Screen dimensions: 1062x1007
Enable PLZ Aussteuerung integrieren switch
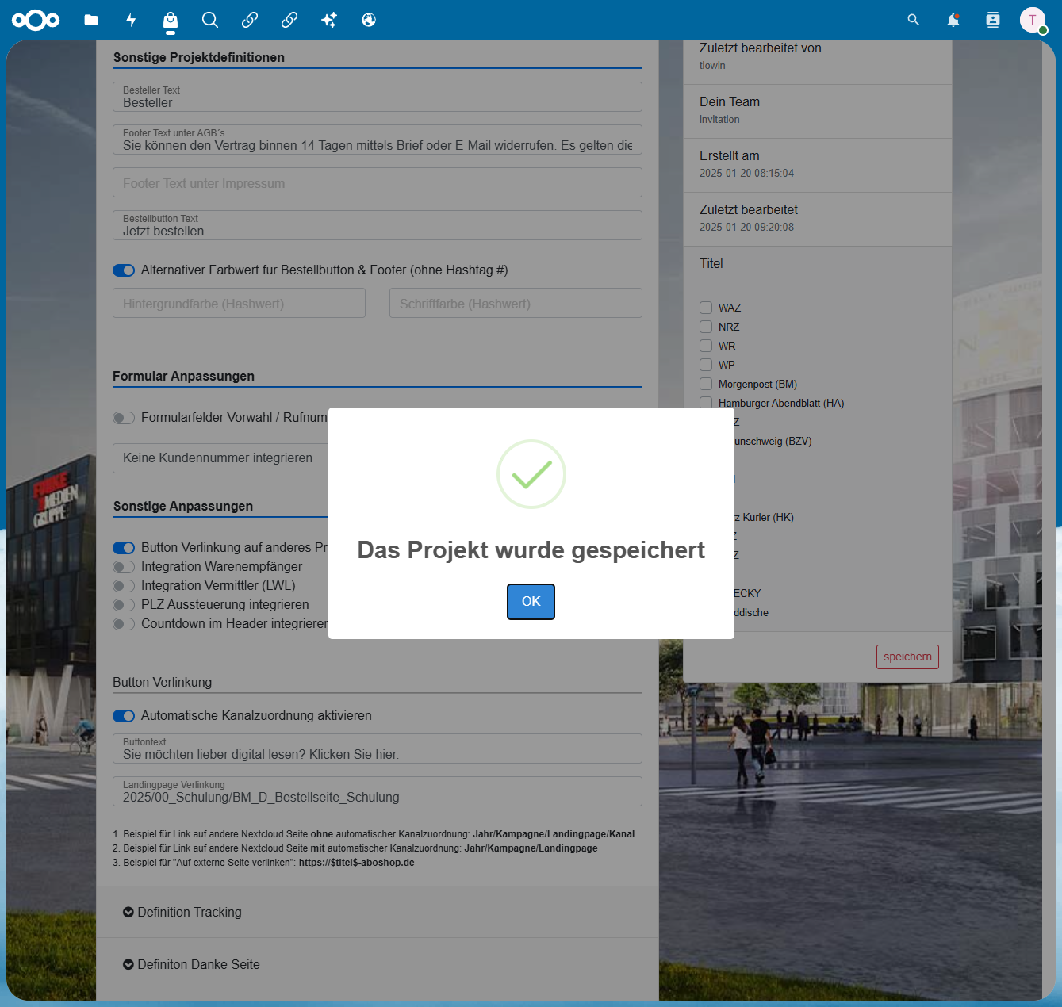point(124,605)
